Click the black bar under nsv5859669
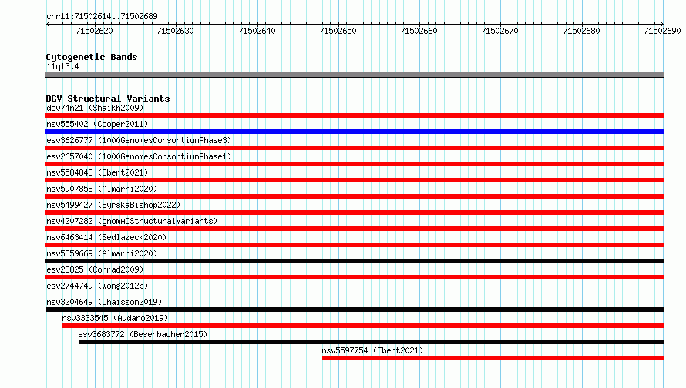This screenshot has width=686, height=388. [x=355, y=261]
